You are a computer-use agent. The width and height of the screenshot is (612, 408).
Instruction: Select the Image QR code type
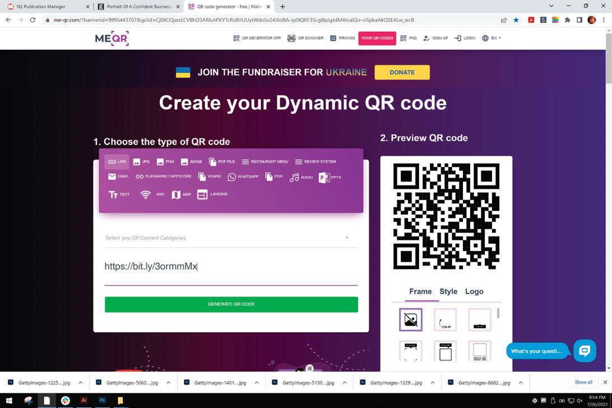pos(191,161)
